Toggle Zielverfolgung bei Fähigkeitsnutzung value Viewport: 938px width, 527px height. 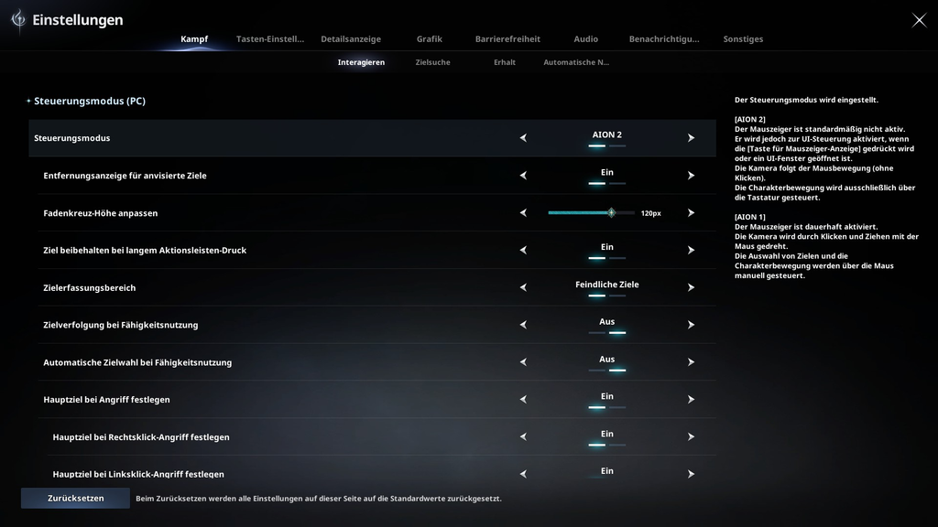606,325
